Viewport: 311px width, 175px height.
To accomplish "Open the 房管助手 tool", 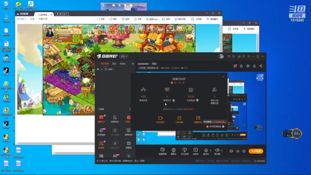I will pos(115,119).
